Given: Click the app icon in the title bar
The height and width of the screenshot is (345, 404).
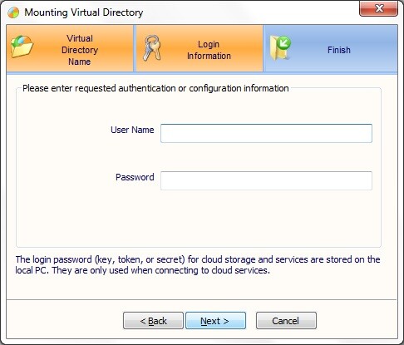Looking at the screenshot, I should click(x=13, y=12).
